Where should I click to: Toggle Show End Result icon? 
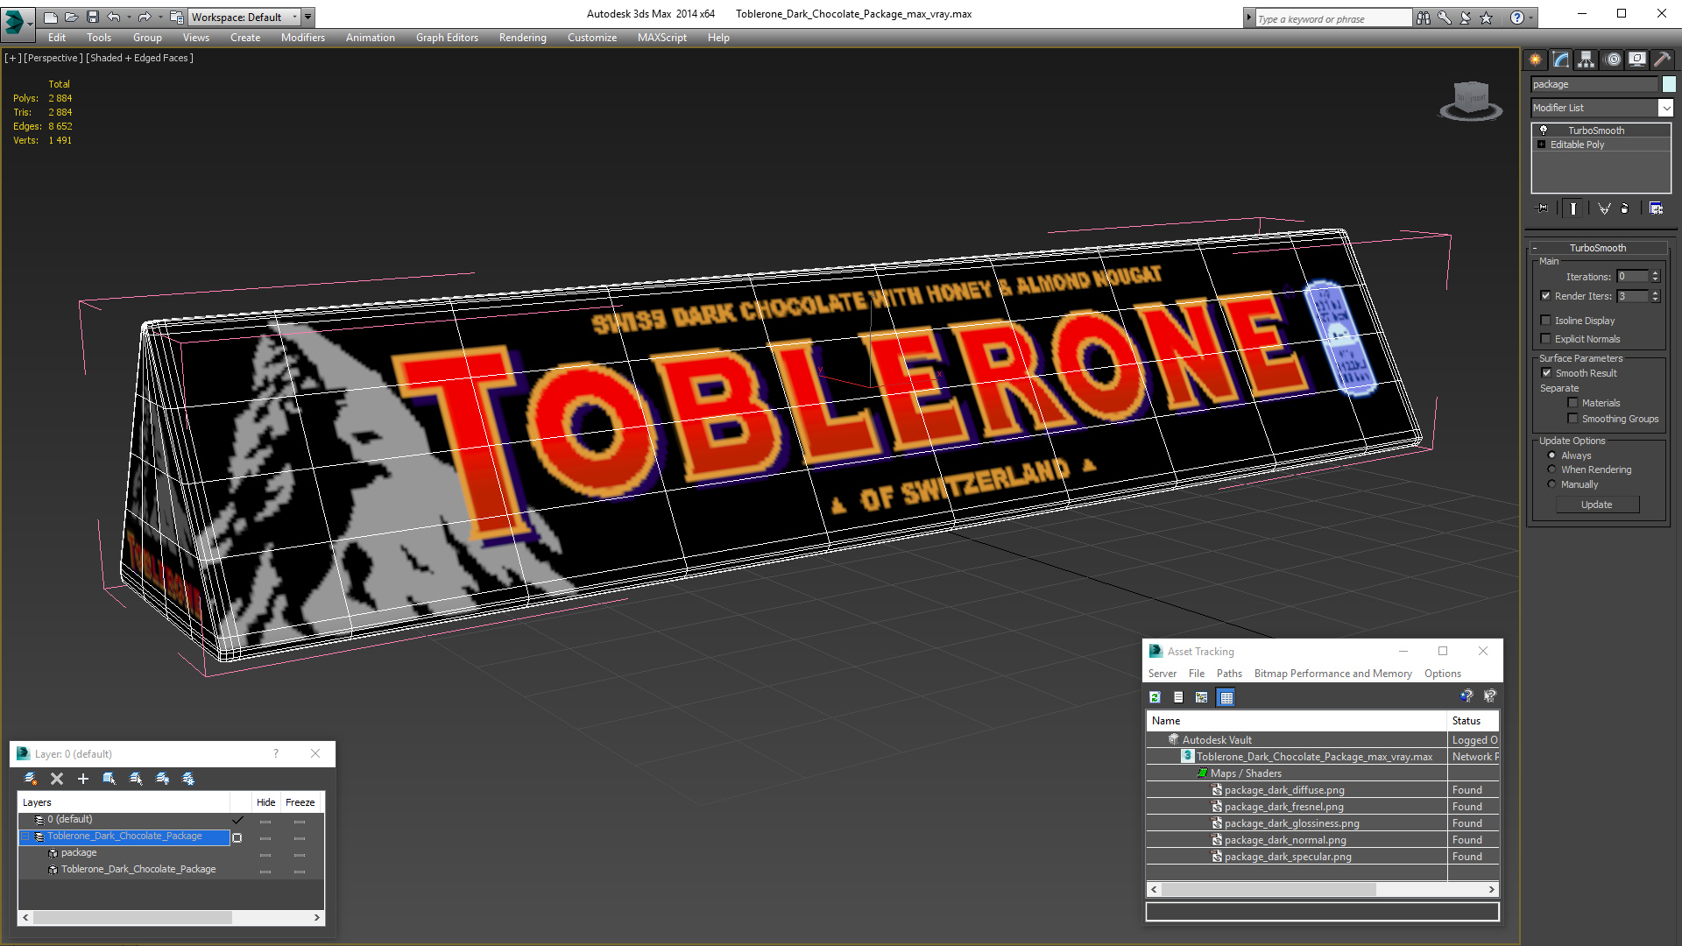tap(1573, 208)
